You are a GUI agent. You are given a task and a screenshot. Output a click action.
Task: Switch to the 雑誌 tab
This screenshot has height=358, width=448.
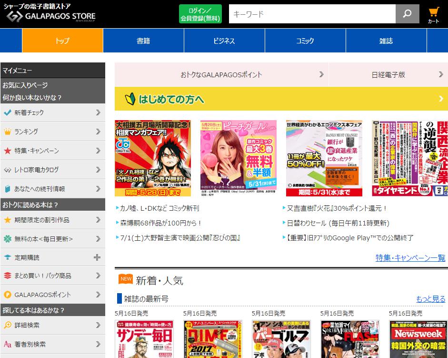click(x=386, y=41)
